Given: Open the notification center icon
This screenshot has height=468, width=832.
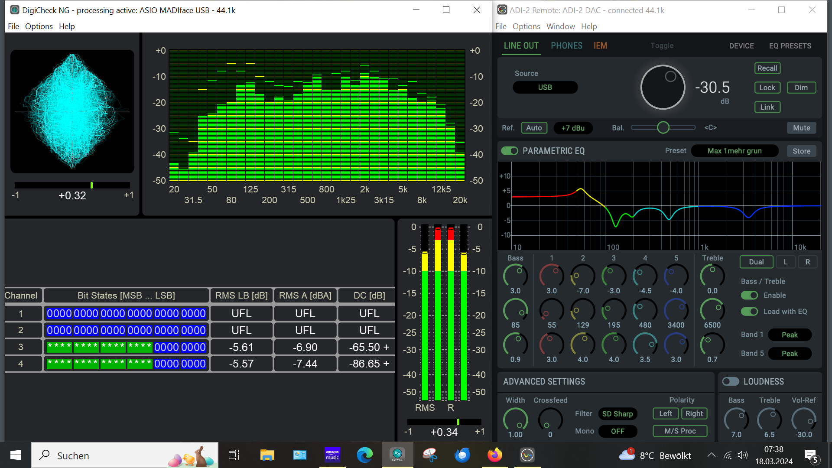Looking at the screenshot, I should click(x=811, y=456).
